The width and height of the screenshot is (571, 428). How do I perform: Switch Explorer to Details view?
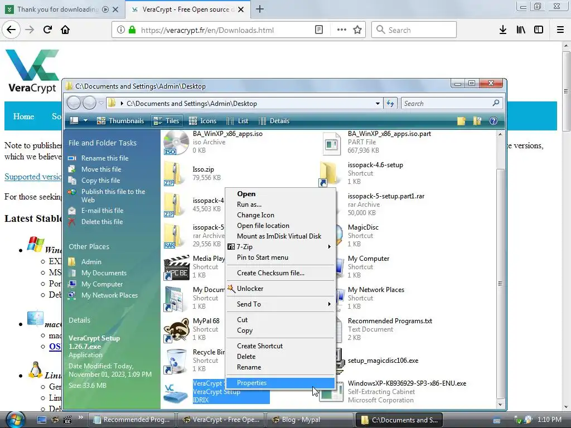(x=274, y=121)
